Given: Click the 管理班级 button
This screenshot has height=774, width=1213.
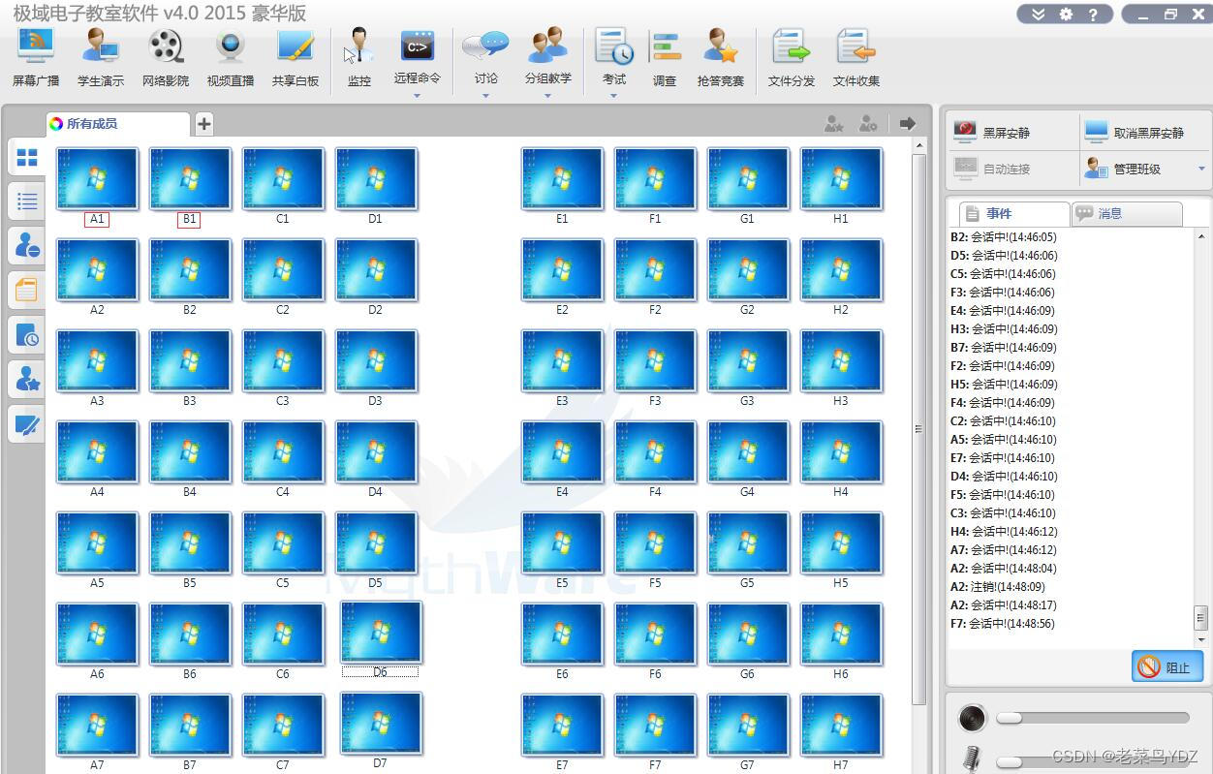Looking at the screenshot, I should pos(1136,169).
